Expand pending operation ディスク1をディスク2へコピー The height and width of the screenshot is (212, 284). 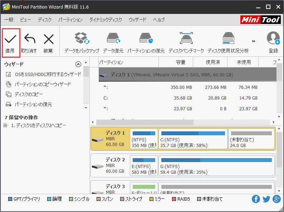[x=5, y=126]
